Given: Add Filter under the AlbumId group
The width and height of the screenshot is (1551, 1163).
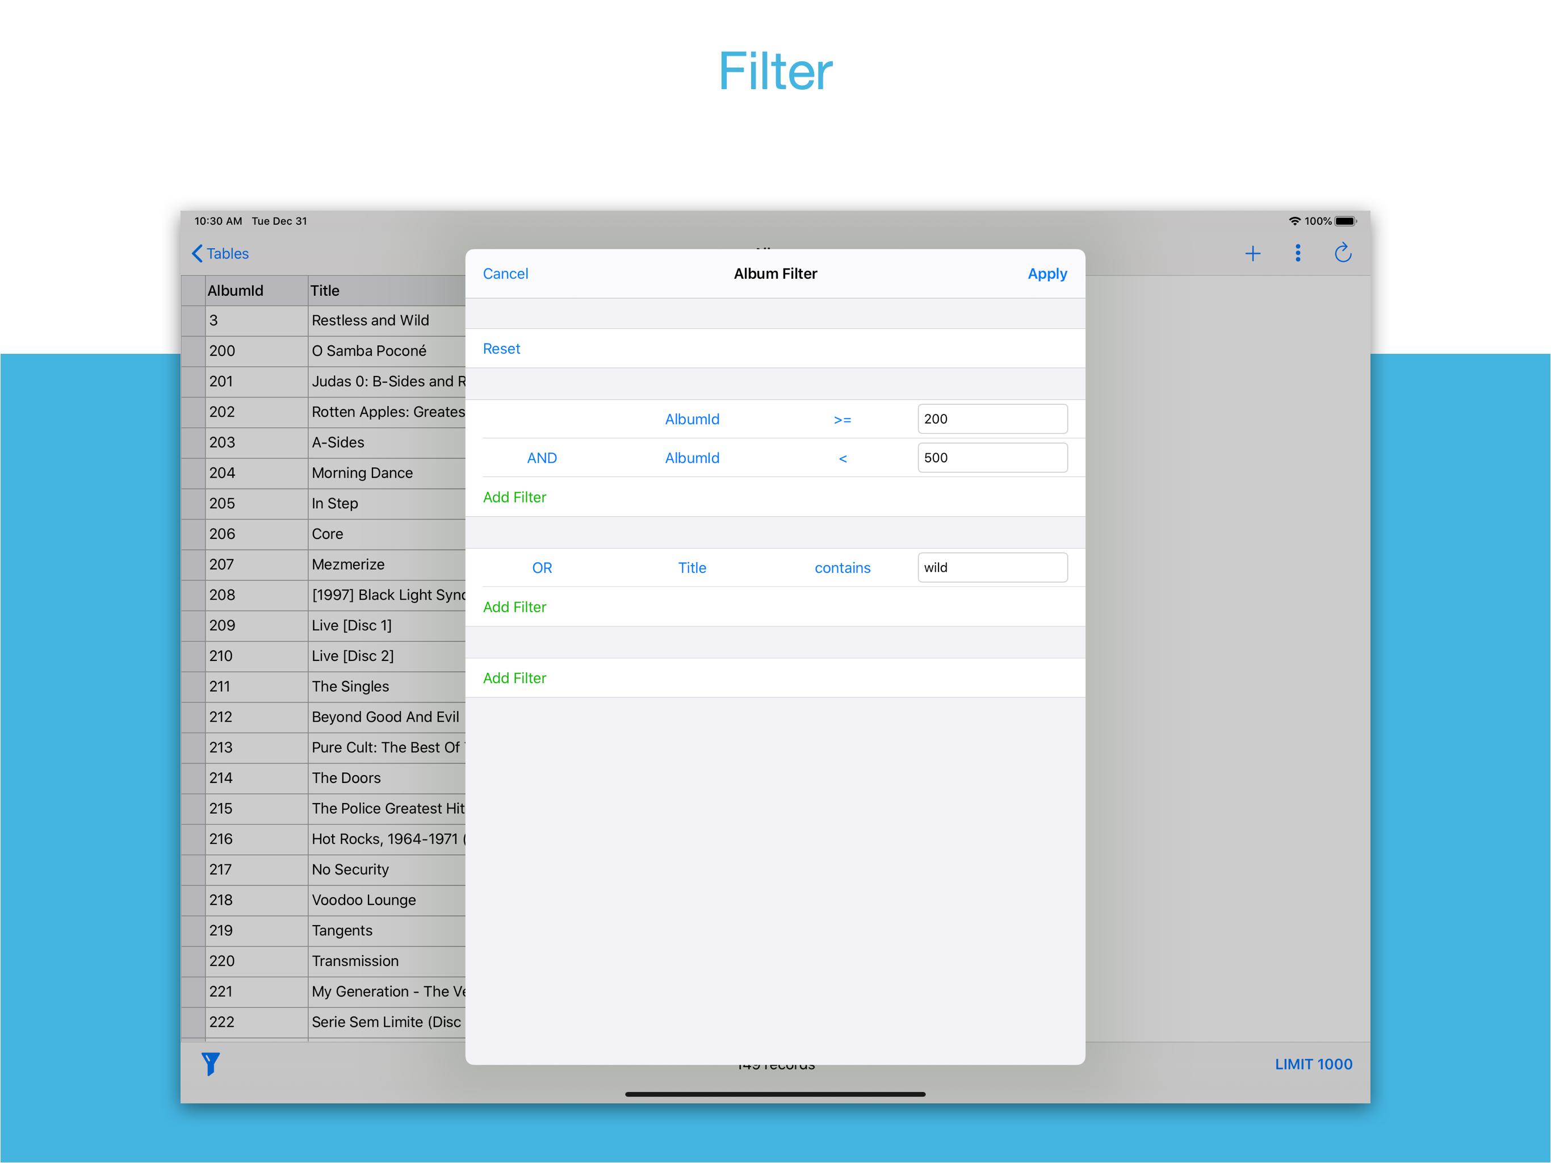Looking at the screenshot, I should (514, 497).
